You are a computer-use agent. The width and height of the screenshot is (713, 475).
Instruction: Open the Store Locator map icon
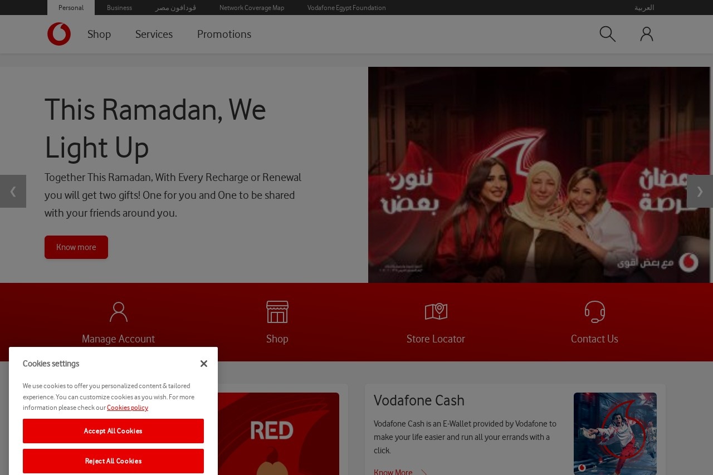point(436,312)
